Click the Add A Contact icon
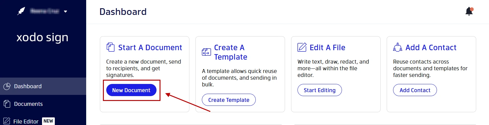The height and width of the screenshot is (125, 489). (397, 47)
